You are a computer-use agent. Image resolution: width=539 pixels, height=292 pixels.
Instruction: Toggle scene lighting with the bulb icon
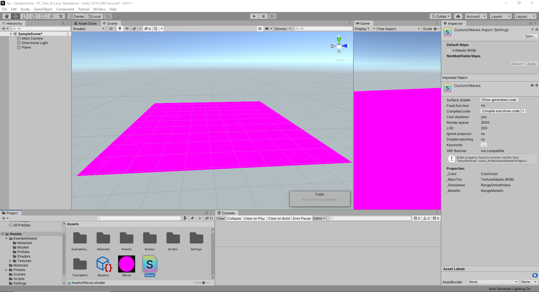[x=120, y=29]
